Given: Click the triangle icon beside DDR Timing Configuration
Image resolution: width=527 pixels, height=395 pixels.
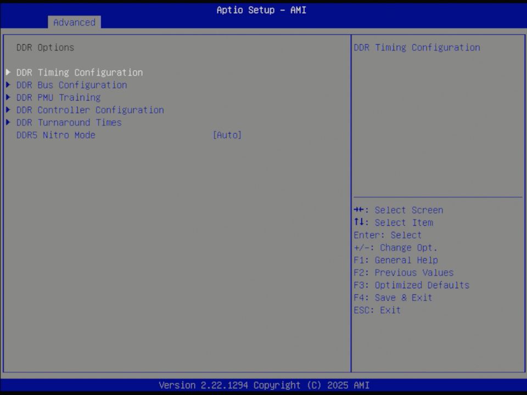Looking at the screenshot, I should coord(8,72).
